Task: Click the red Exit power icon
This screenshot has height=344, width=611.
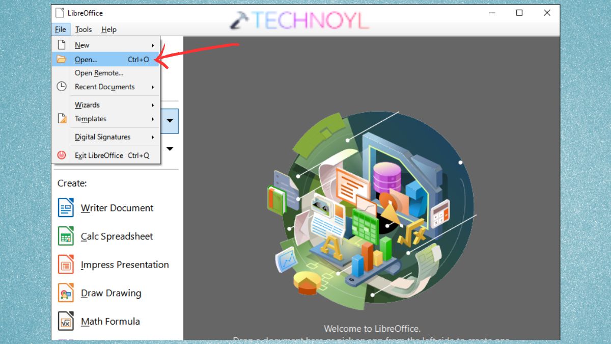Action: [x=62, y=155]
